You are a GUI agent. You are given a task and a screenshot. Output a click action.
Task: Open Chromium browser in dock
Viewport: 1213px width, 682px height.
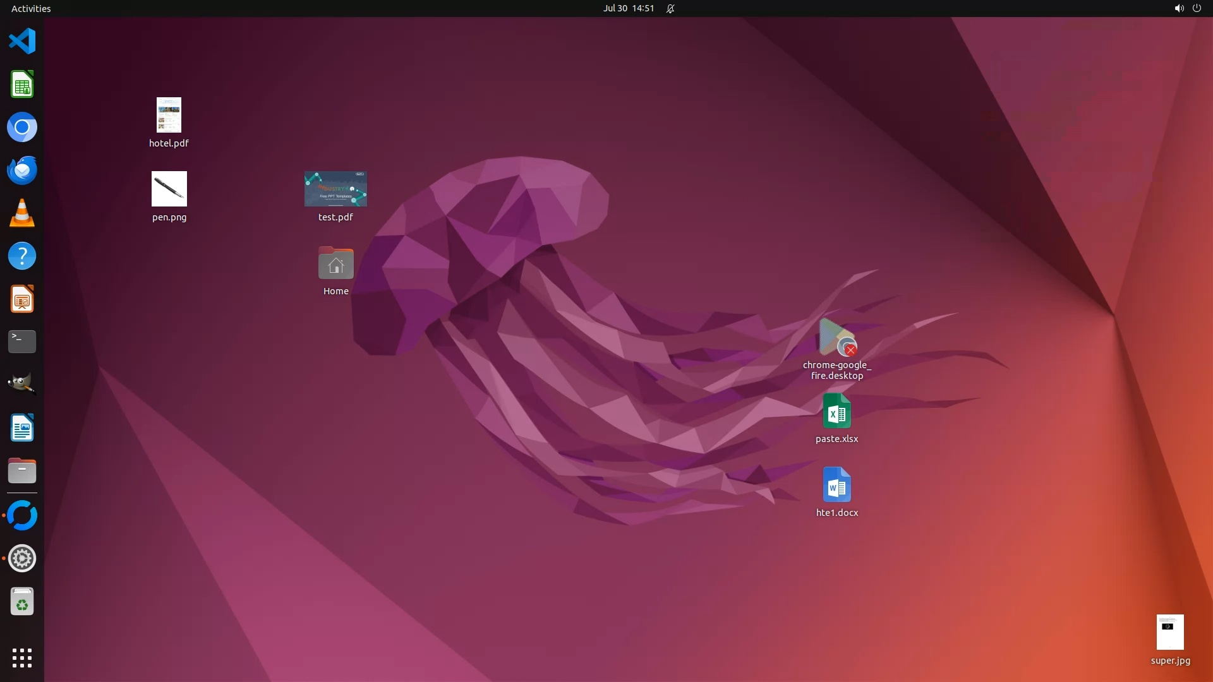coord(22,128)
